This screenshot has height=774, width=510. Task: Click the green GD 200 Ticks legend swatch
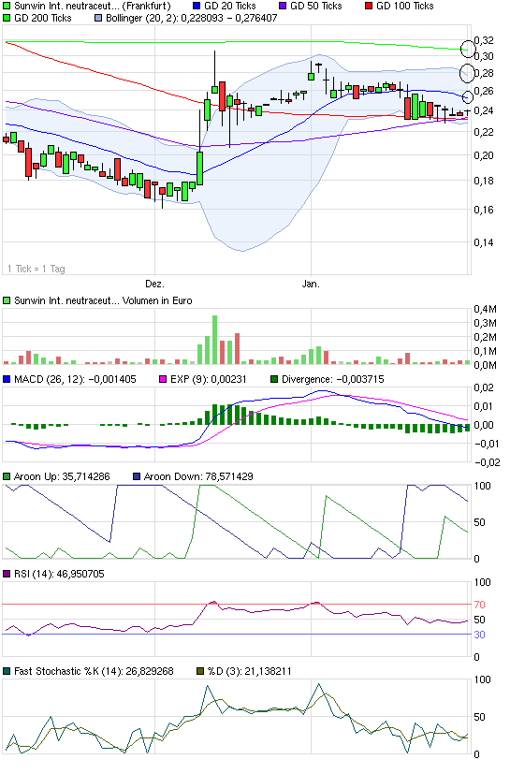[7, 19]
